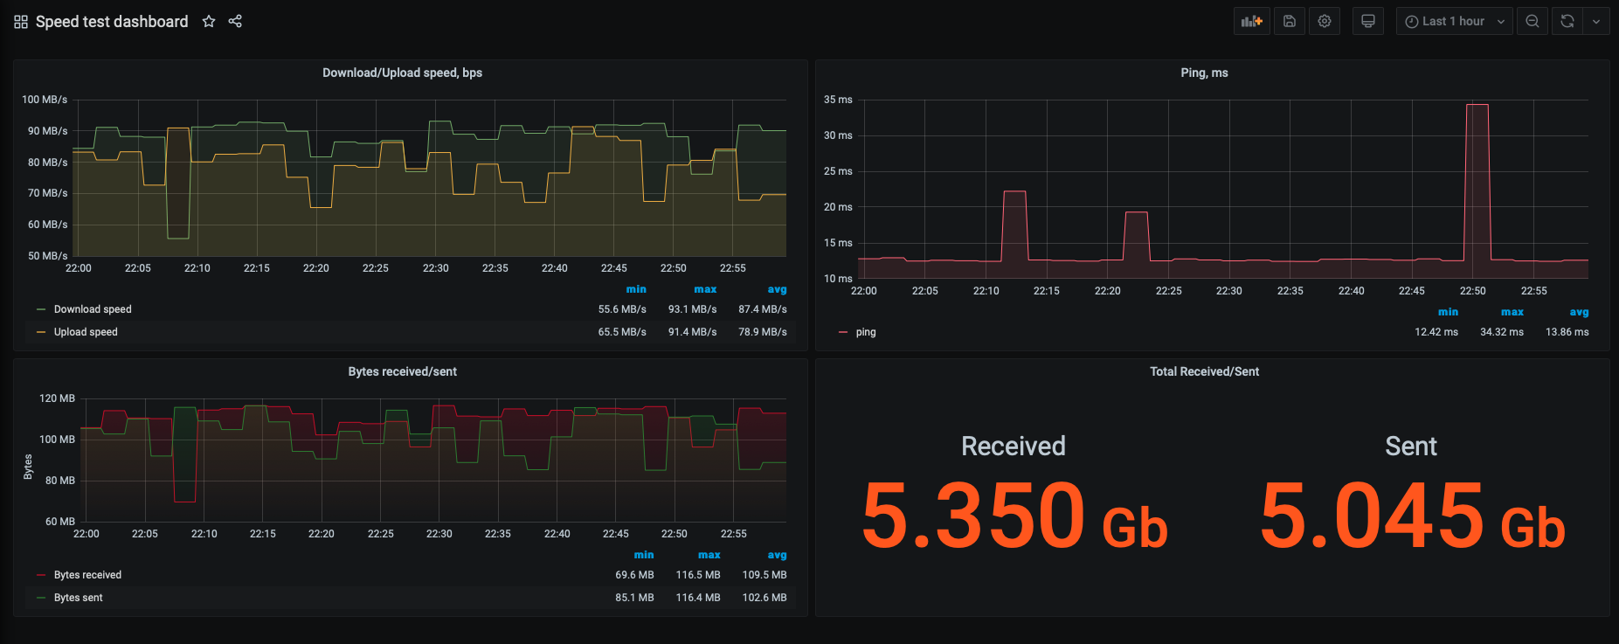
Task: Save the dashboard
Action: pyautogui.click(x=1290, y=21)
